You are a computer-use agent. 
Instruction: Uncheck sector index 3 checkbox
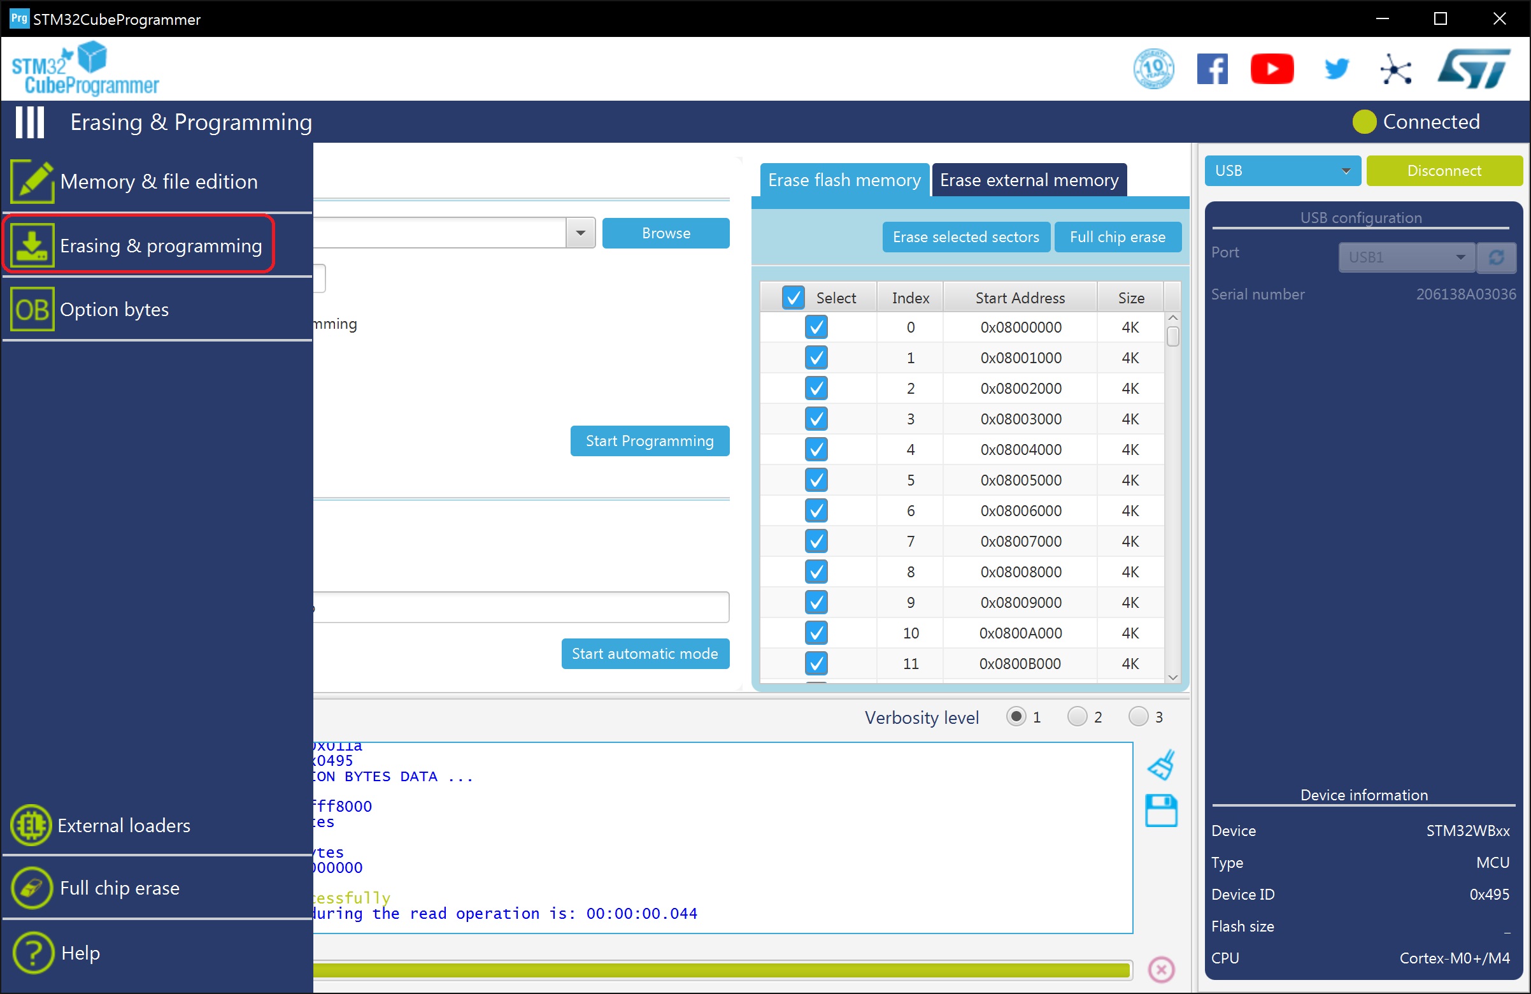[816, 419]
